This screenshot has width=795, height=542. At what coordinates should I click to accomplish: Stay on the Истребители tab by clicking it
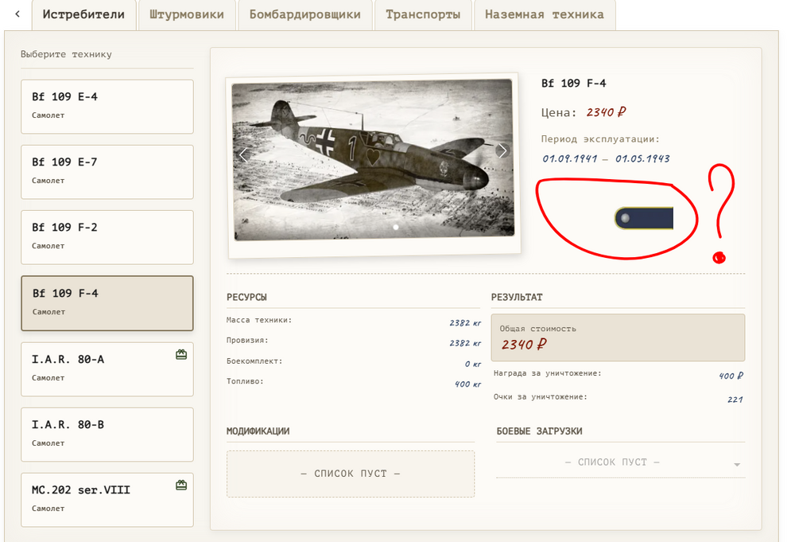tap(83, 14)
